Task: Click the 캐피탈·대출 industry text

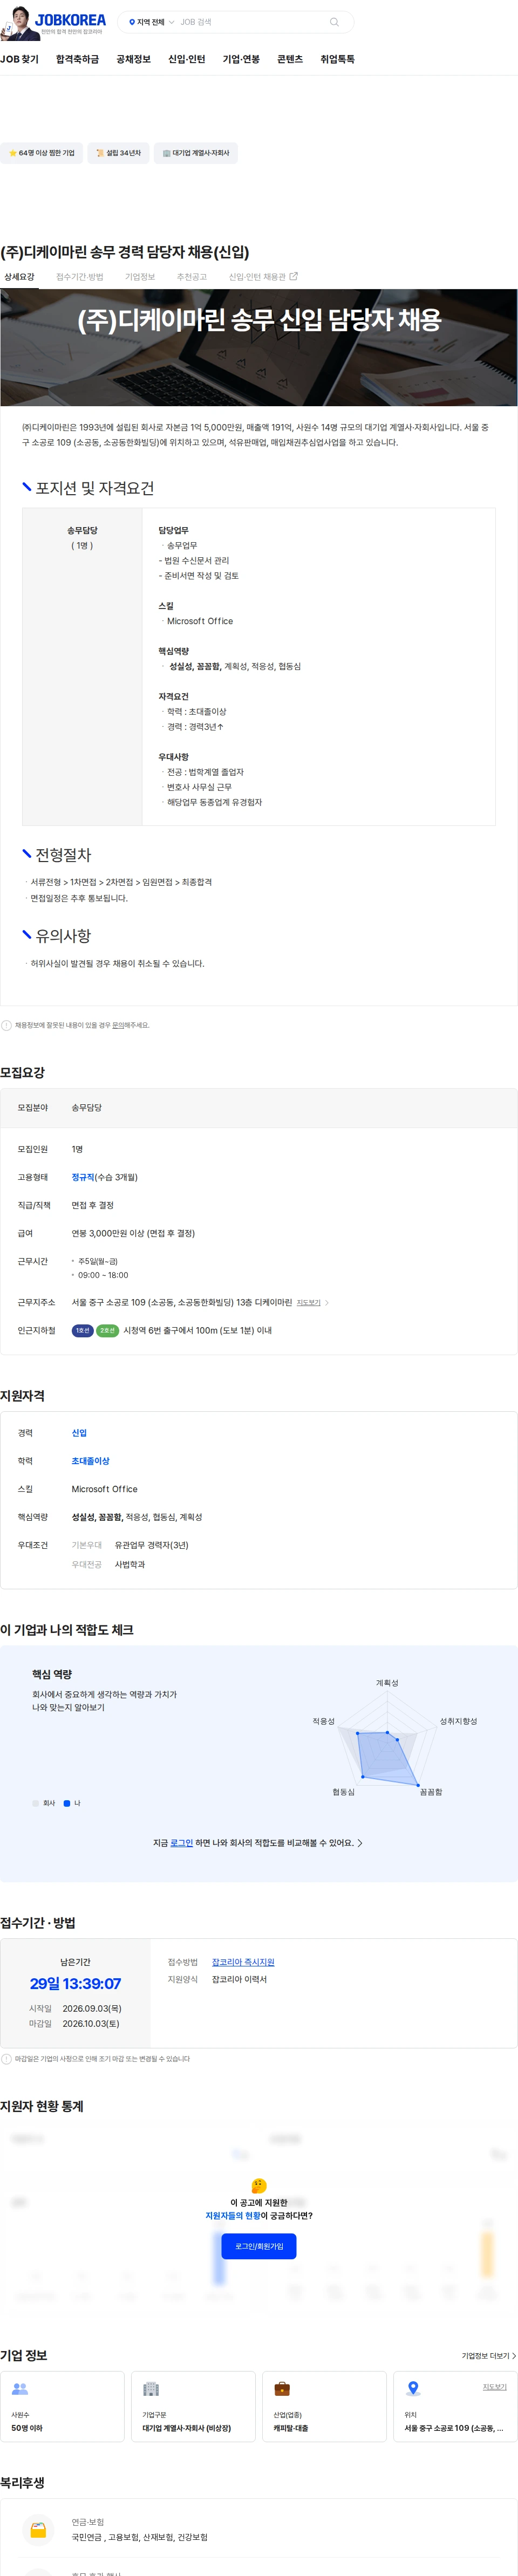Action: (x=291, y=2428)
